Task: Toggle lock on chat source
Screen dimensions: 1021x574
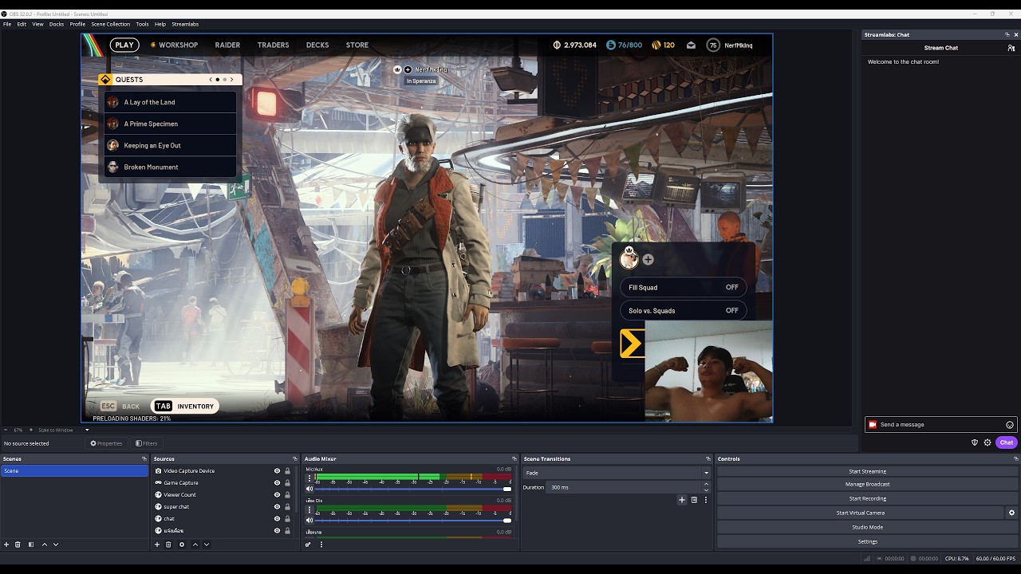Action: (287, 518)
